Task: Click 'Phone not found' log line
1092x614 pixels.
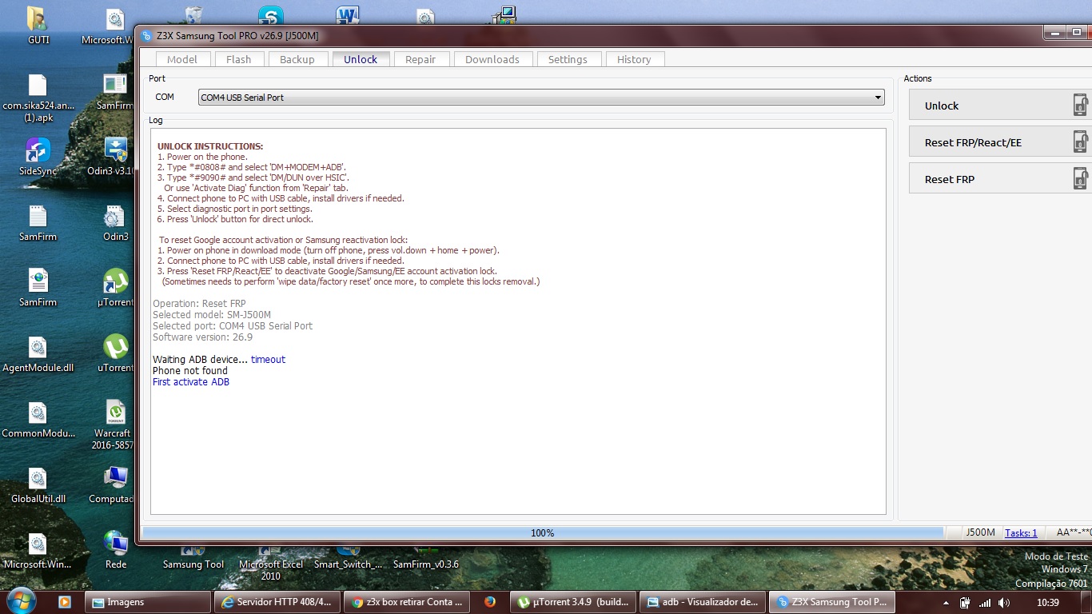Action: coord(190,371)
